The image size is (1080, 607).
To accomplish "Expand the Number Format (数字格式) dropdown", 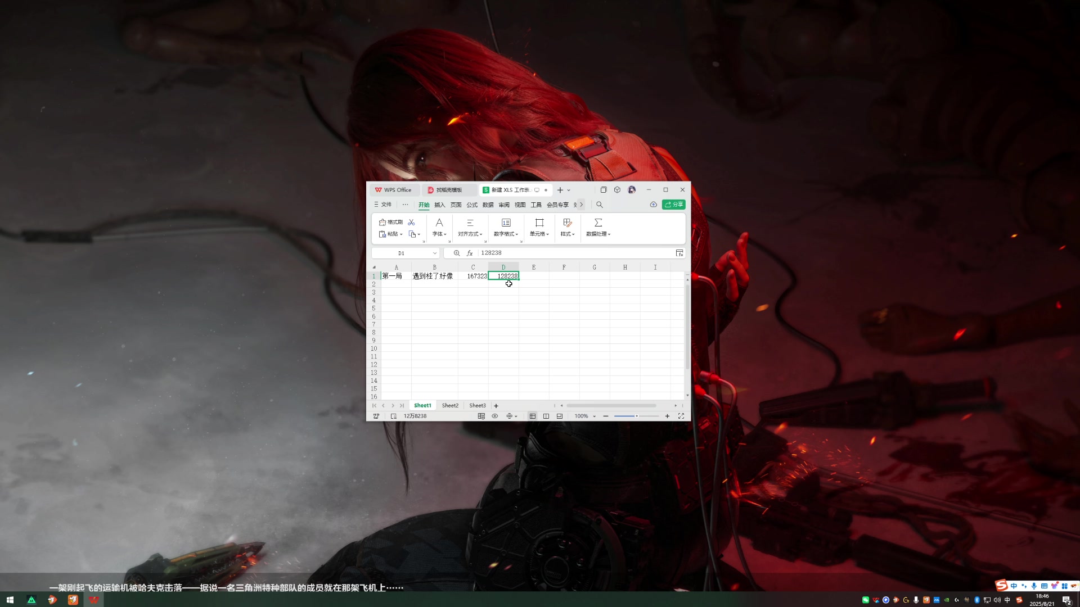I will click(x=506, y=234).
